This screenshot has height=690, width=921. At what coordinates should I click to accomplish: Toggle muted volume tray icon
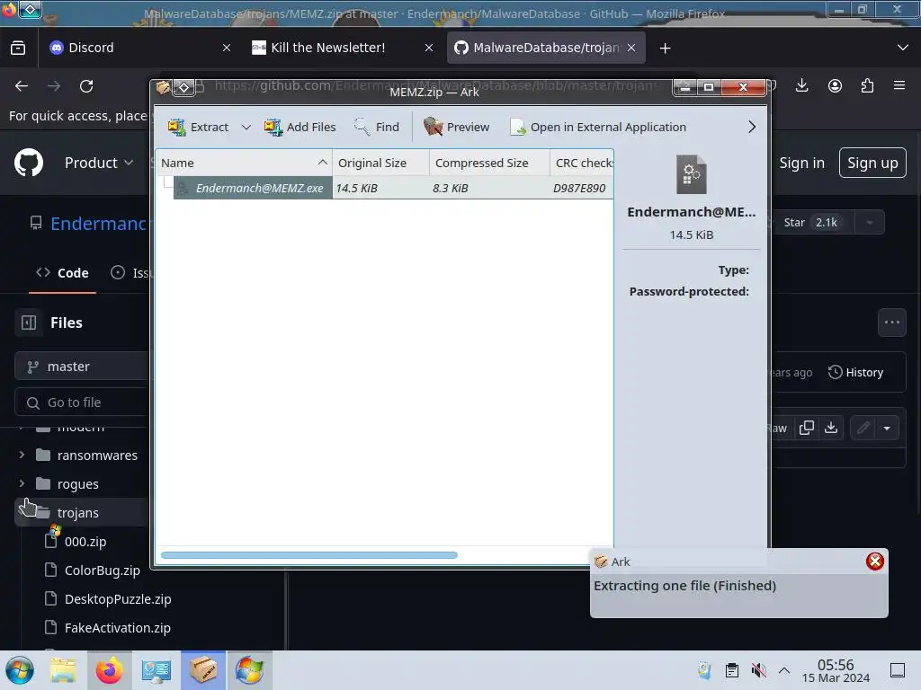[758, 670]
